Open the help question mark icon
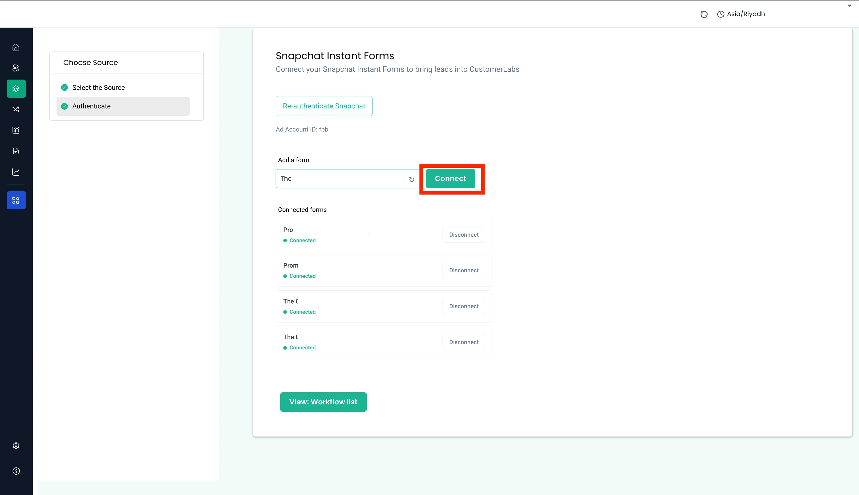859x495 pixels. pyautogui.click(x=16, y=471)
